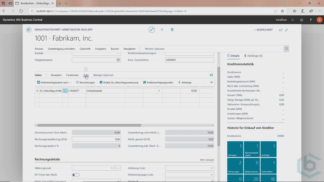Click the page vertical scrollbar
Screen dimensions: 324x182
219,107
